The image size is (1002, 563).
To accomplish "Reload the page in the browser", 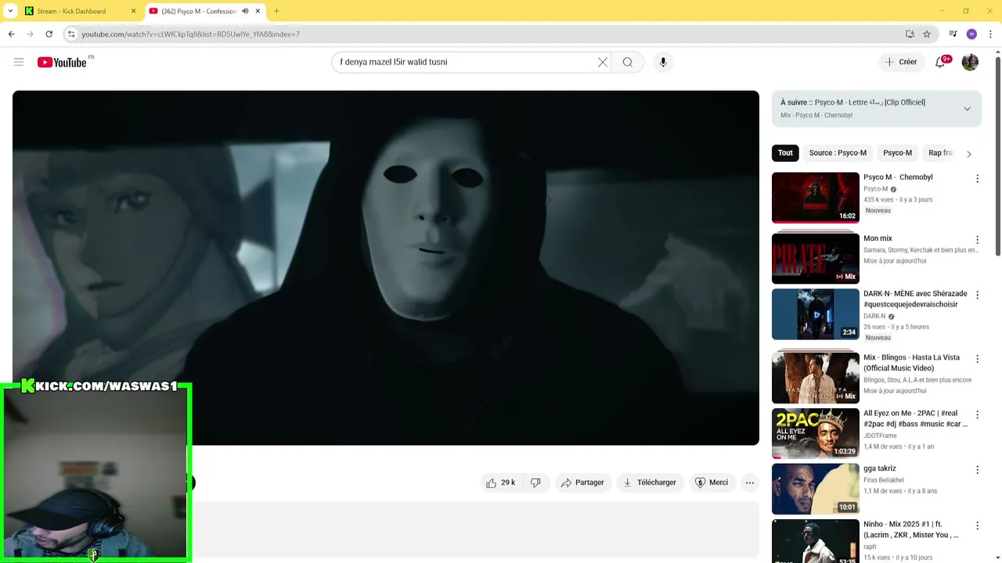I will (x=49, y=34).
